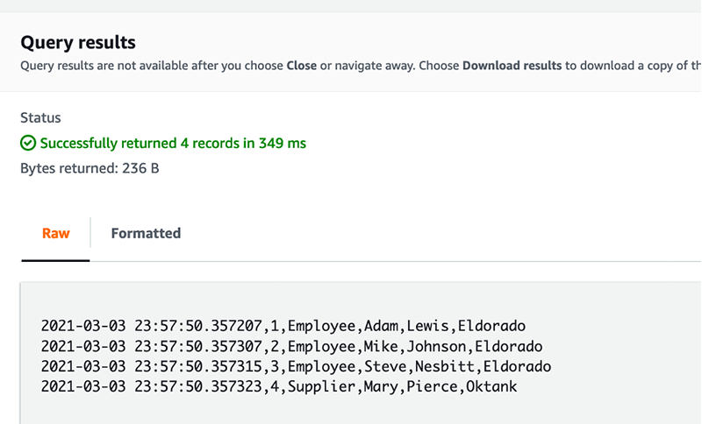
Task: Click the Bytes returned 236 B text
Action: point(90,168)
